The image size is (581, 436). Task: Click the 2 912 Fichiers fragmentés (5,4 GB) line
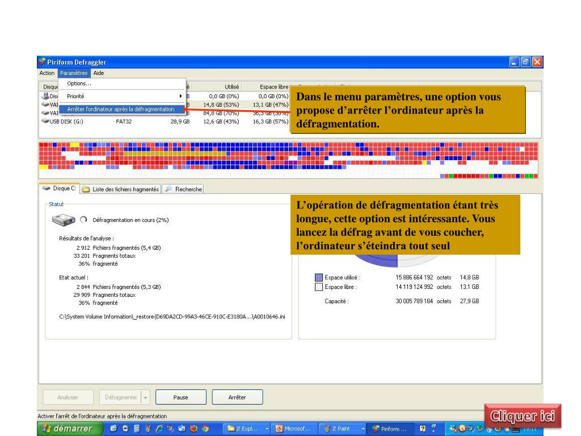coord(119,248)
